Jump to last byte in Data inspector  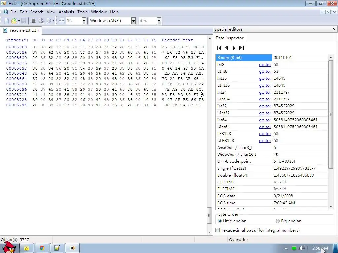[x=241, y=48]
